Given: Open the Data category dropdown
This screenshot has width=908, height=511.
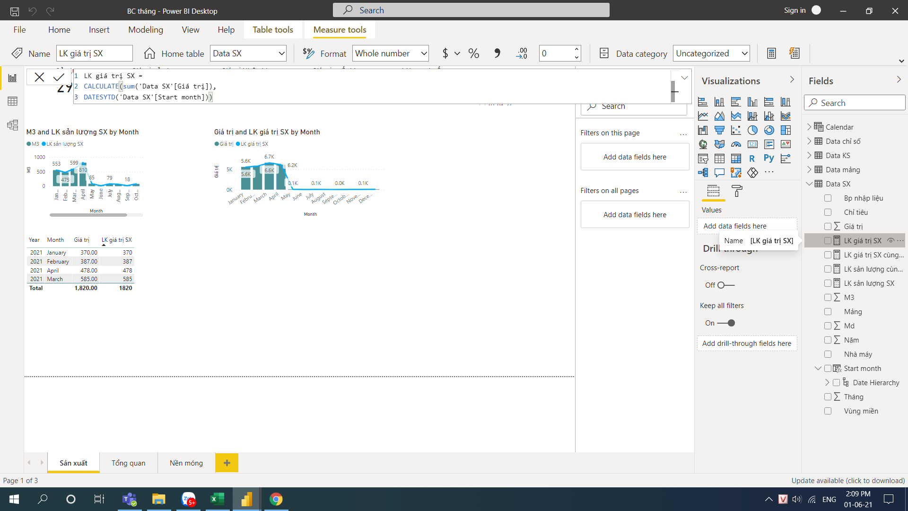Looking at the screenshot, I should (x=712, y=53).
